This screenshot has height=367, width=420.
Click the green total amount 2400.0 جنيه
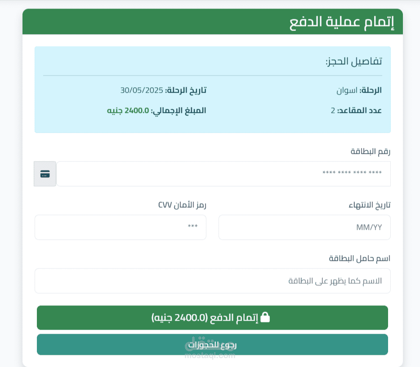point(128,111)
